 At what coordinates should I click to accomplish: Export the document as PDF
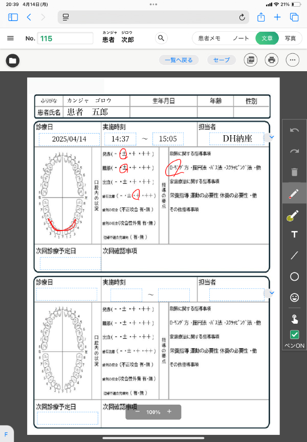(250, 60)
